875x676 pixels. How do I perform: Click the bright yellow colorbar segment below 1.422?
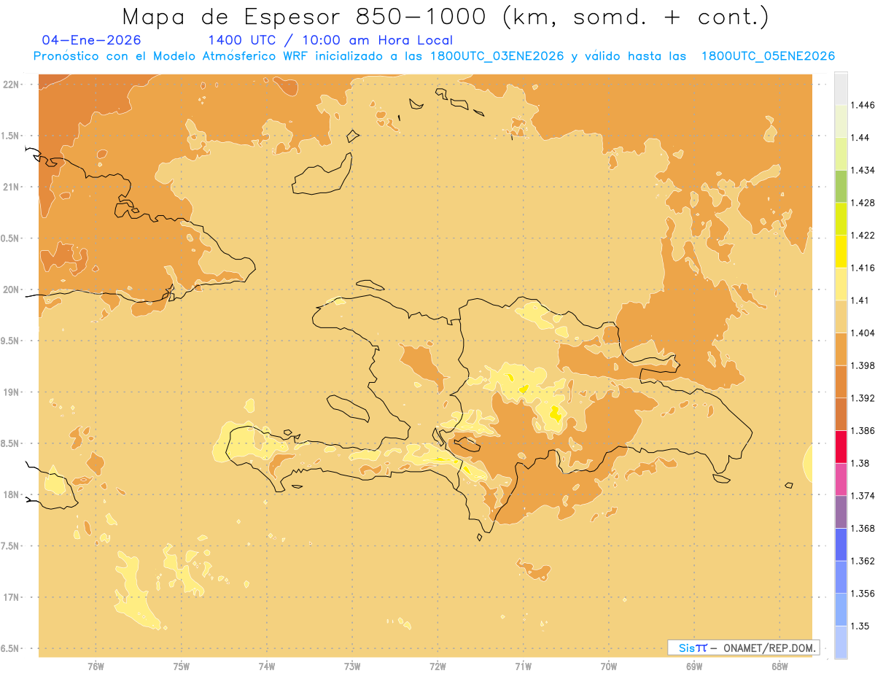pos(841,252)
